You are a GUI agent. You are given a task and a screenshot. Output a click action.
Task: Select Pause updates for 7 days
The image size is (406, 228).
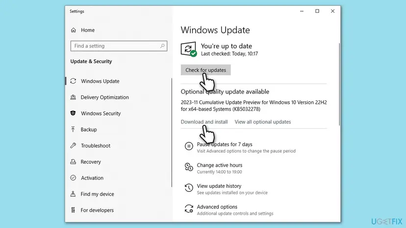[225, 144]
